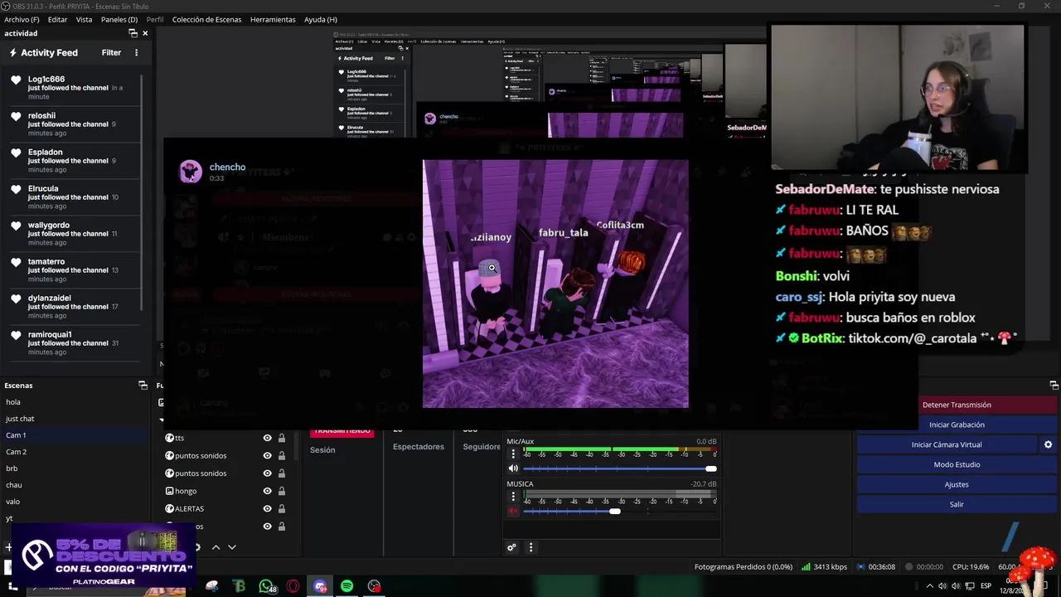This screenshot has width=1061, height=597.
Task: Move selected source up with arrow
Action: coord(216,547)
